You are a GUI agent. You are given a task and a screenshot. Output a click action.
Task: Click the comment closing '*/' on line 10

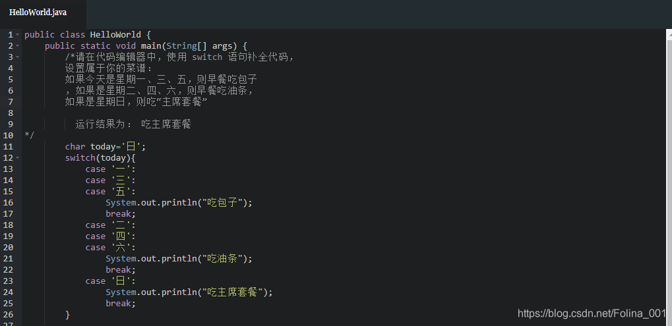pos(29,136)
